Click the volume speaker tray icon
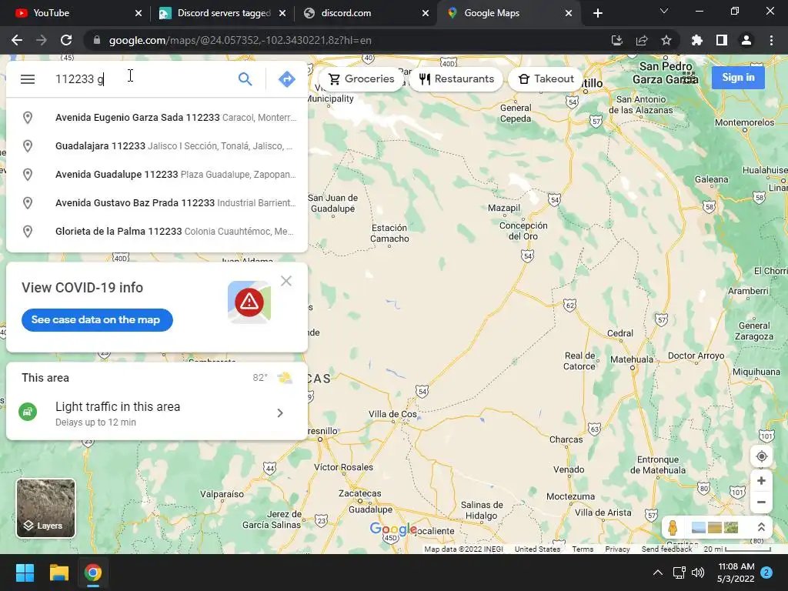 697,573
